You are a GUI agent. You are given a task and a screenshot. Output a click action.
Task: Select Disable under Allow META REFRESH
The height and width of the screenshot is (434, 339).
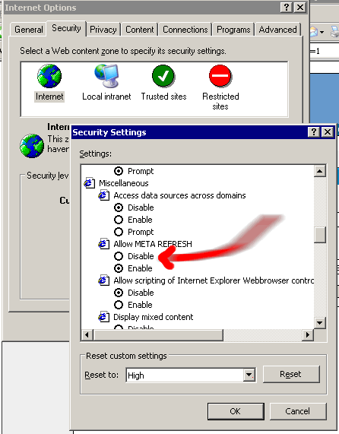click(x=119, y=256)
